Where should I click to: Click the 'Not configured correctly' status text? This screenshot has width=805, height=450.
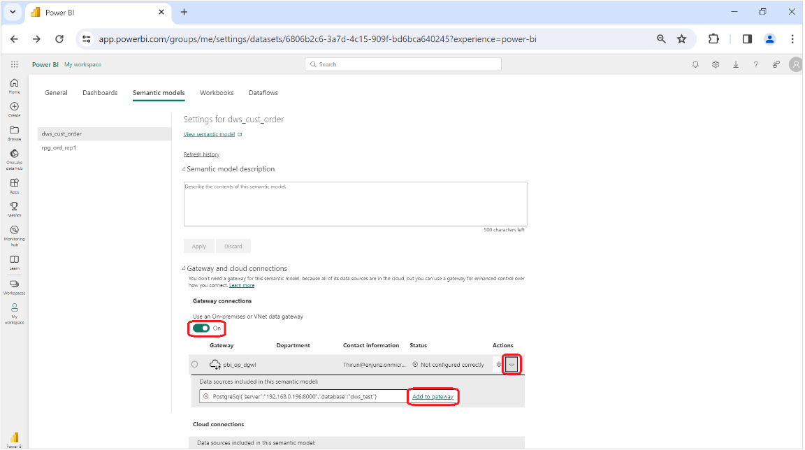(x=452, y=365)
